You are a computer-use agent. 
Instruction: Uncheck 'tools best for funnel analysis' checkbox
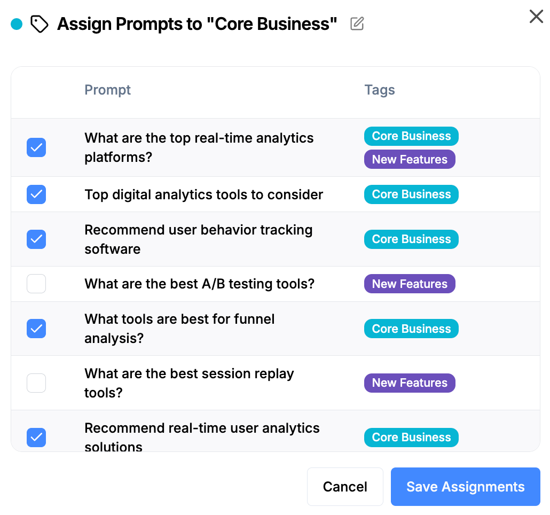[36, 329]
